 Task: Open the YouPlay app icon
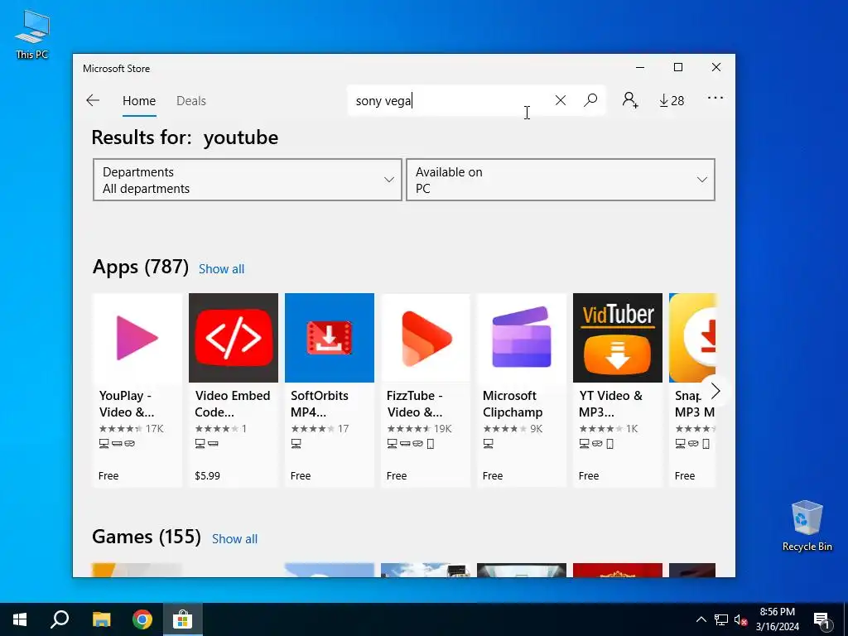pos(137,338)
